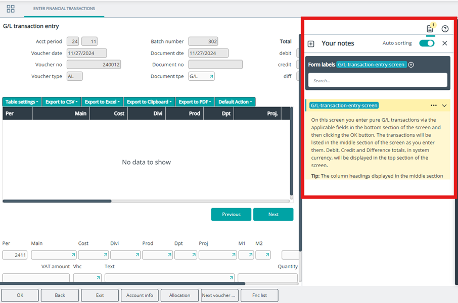Click the G/L-transaction-entry-screen note title tag
The width and height of the screenshot is (458, 303).
click(344, 106)
